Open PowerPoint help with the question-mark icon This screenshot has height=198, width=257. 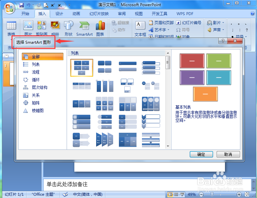coord(253,14)
